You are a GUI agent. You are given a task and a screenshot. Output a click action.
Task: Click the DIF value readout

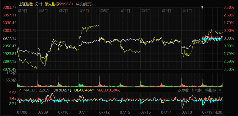coord(62,90)
